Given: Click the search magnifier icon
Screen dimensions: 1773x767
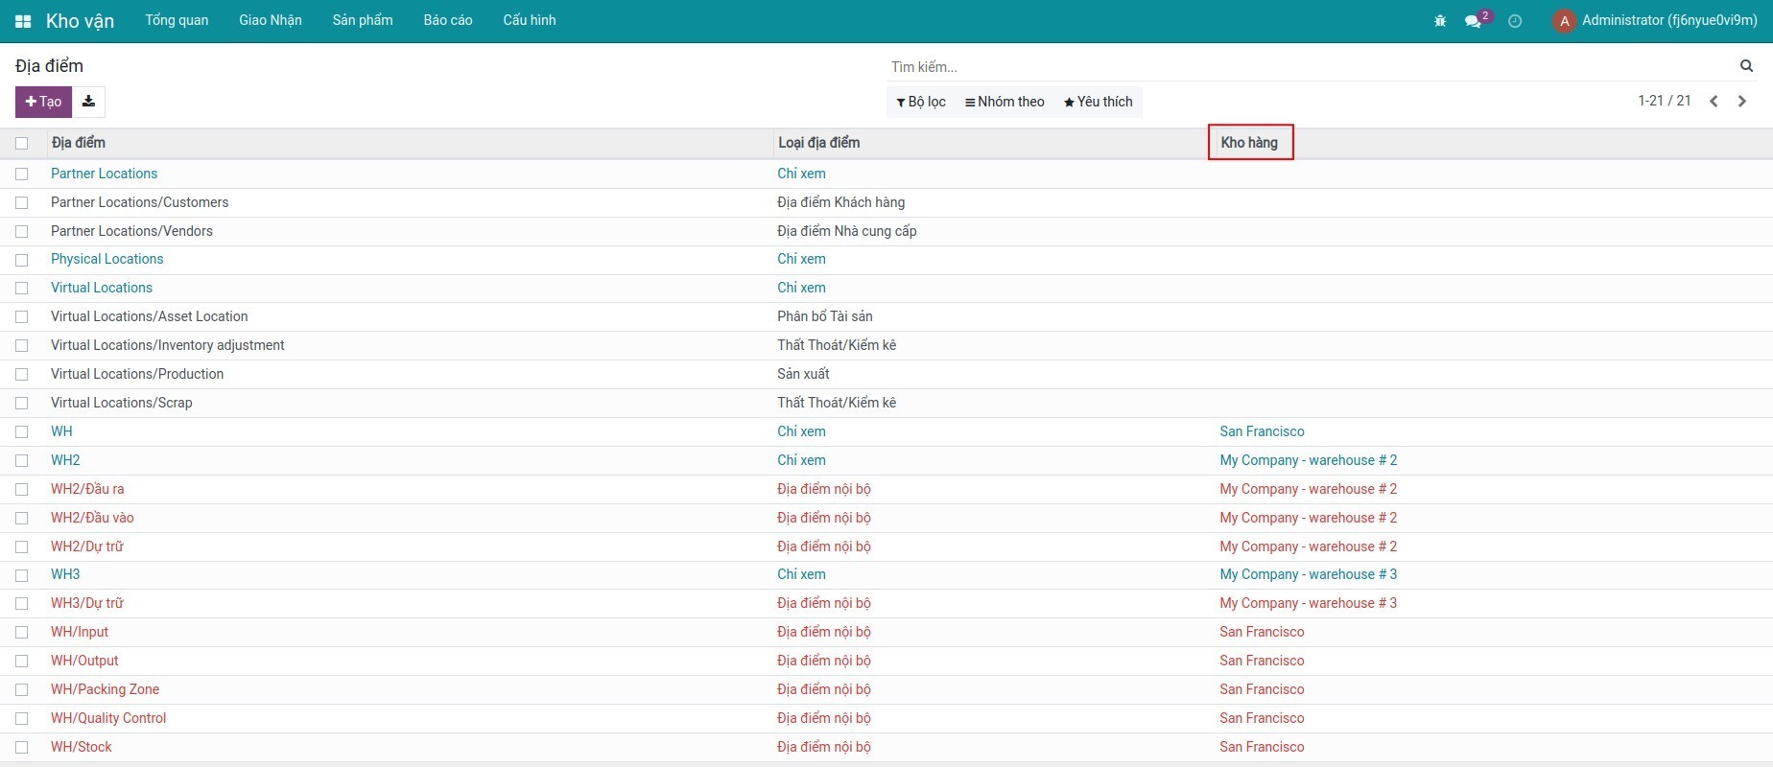Looking at the screenshot, I should (1746, 66).
